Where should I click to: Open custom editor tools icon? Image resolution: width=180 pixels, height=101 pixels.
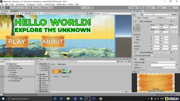click(x=29, y=8)
